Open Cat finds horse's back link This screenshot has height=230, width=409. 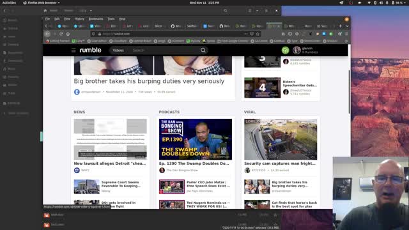pos(294,204)
